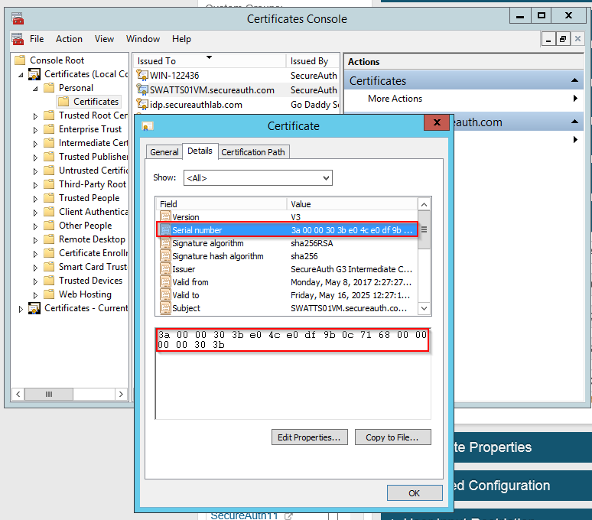Open the View menu
The width and height of the screenshot is (592, 520).
104,39
